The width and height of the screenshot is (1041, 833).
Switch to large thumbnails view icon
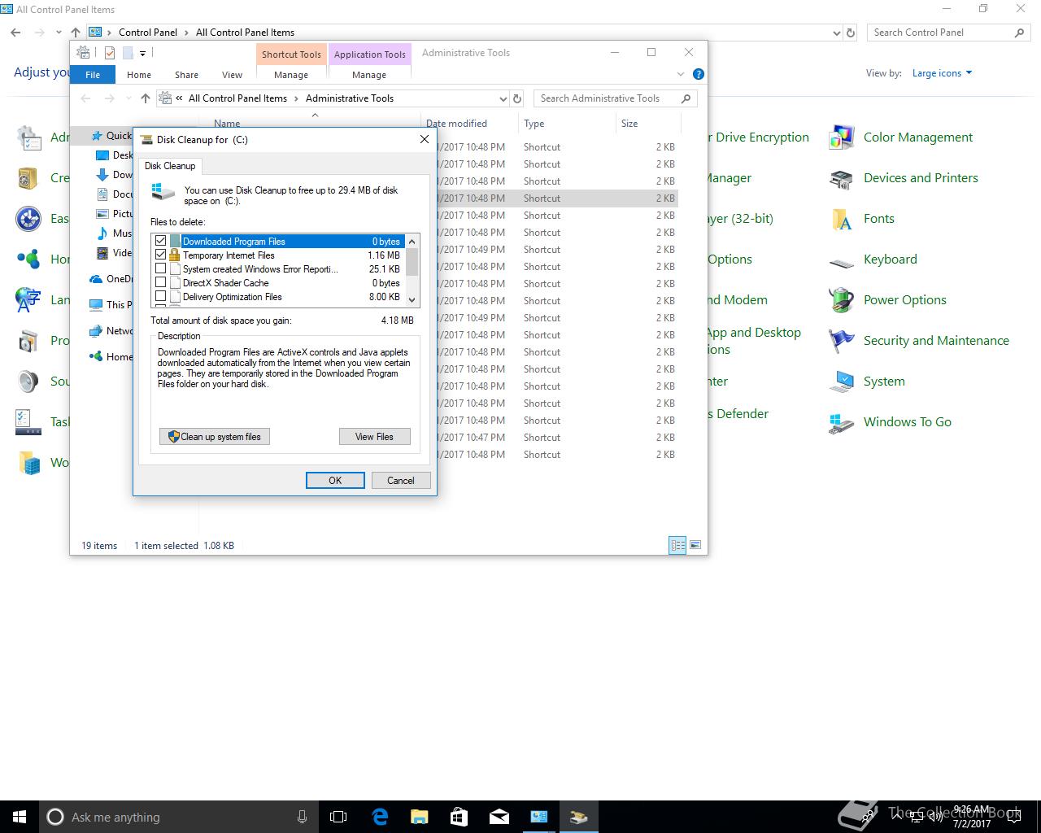tap(695, 545)
